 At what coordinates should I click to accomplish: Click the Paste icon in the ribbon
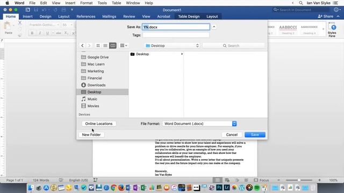[7, 26]
